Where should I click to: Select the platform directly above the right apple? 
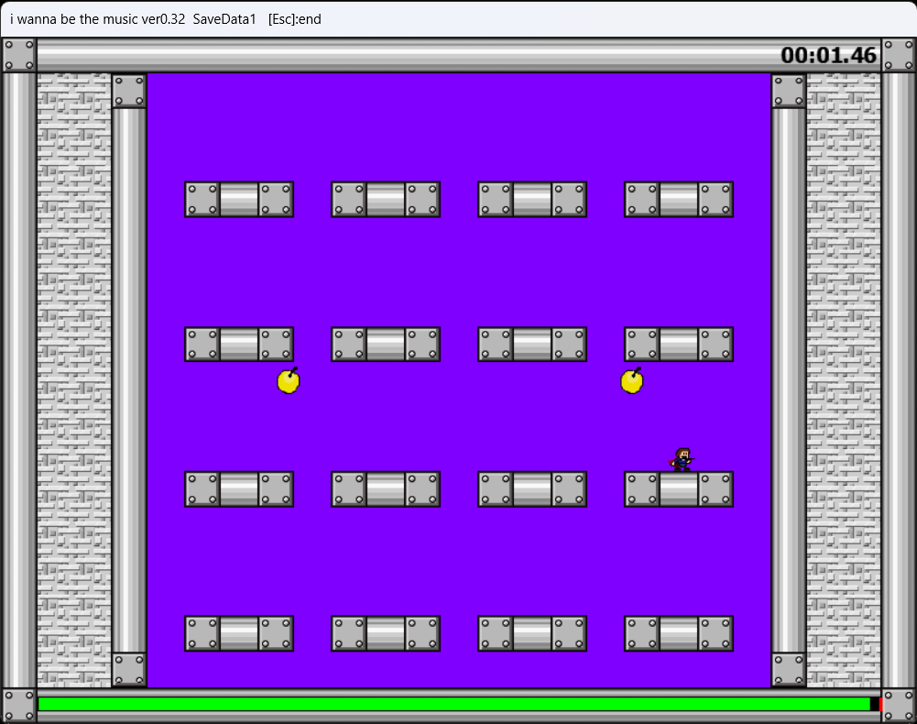pos(679,345)
